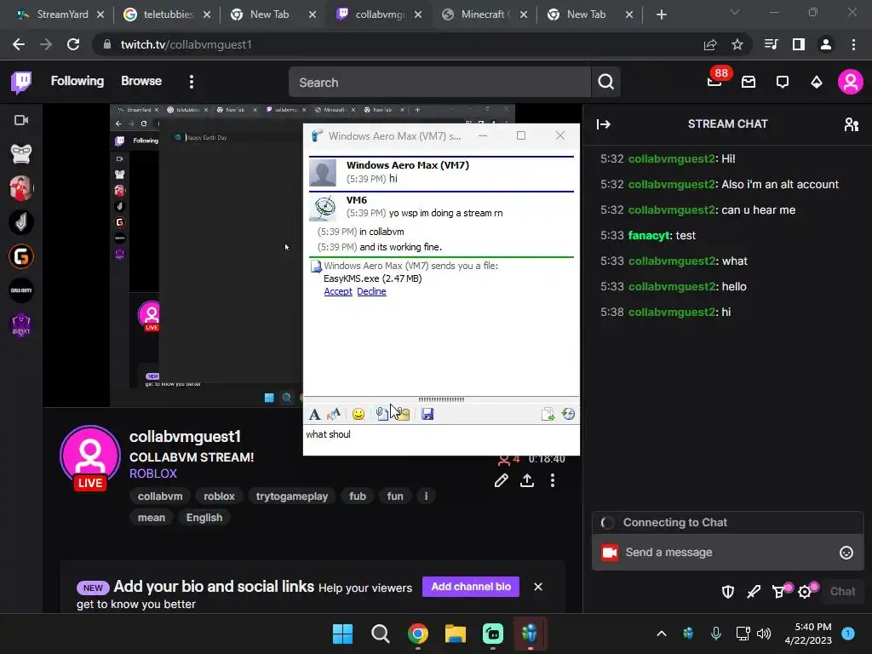Click the trytogameplay tag
The height and width of the screenshot is (654, 872).
coord(292,496)
